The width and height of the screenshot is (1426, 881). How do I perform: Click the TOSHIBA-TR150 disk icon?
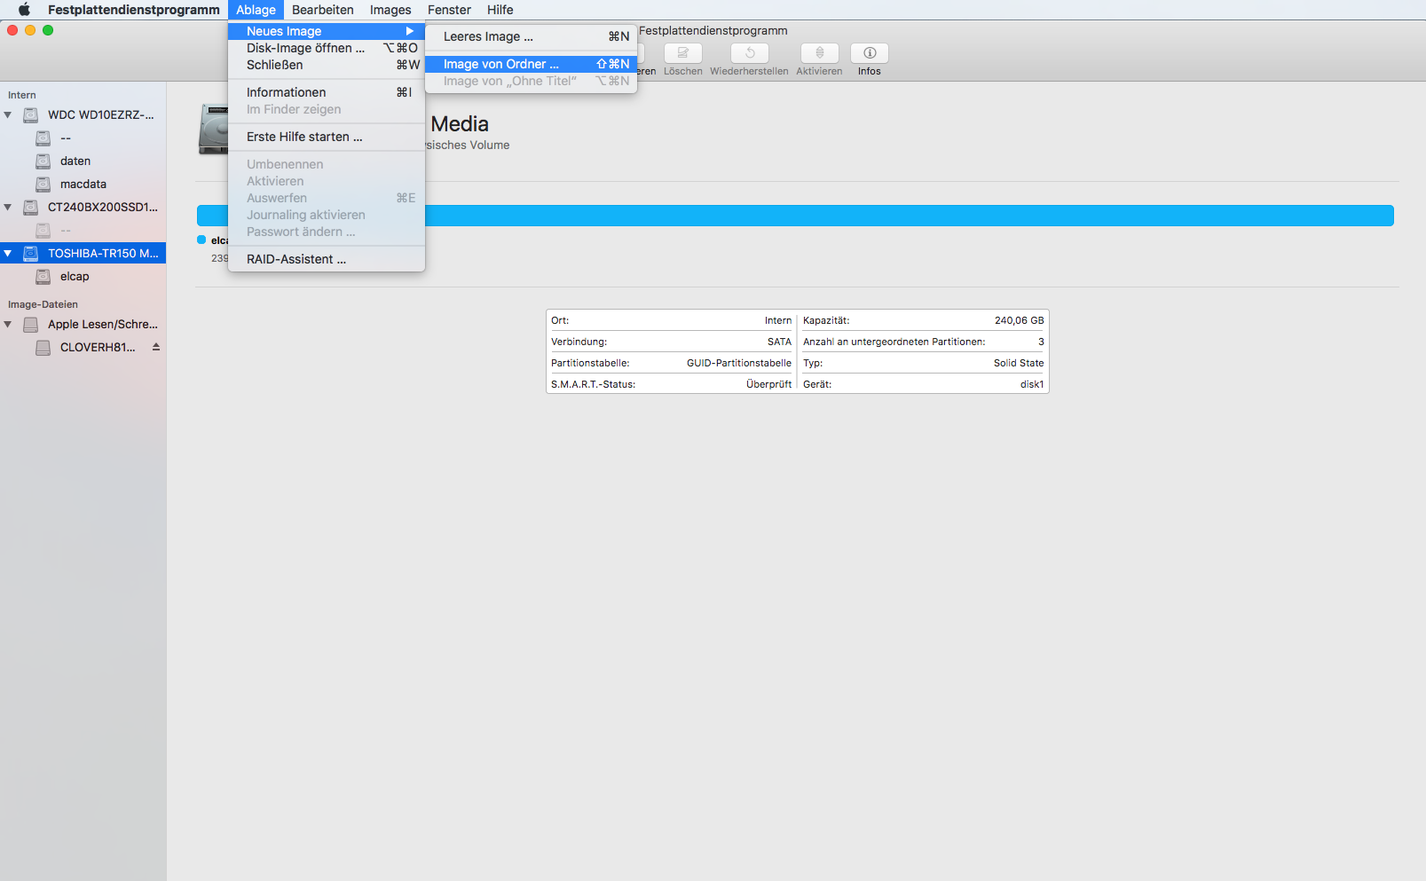click(x=31, y=253)
